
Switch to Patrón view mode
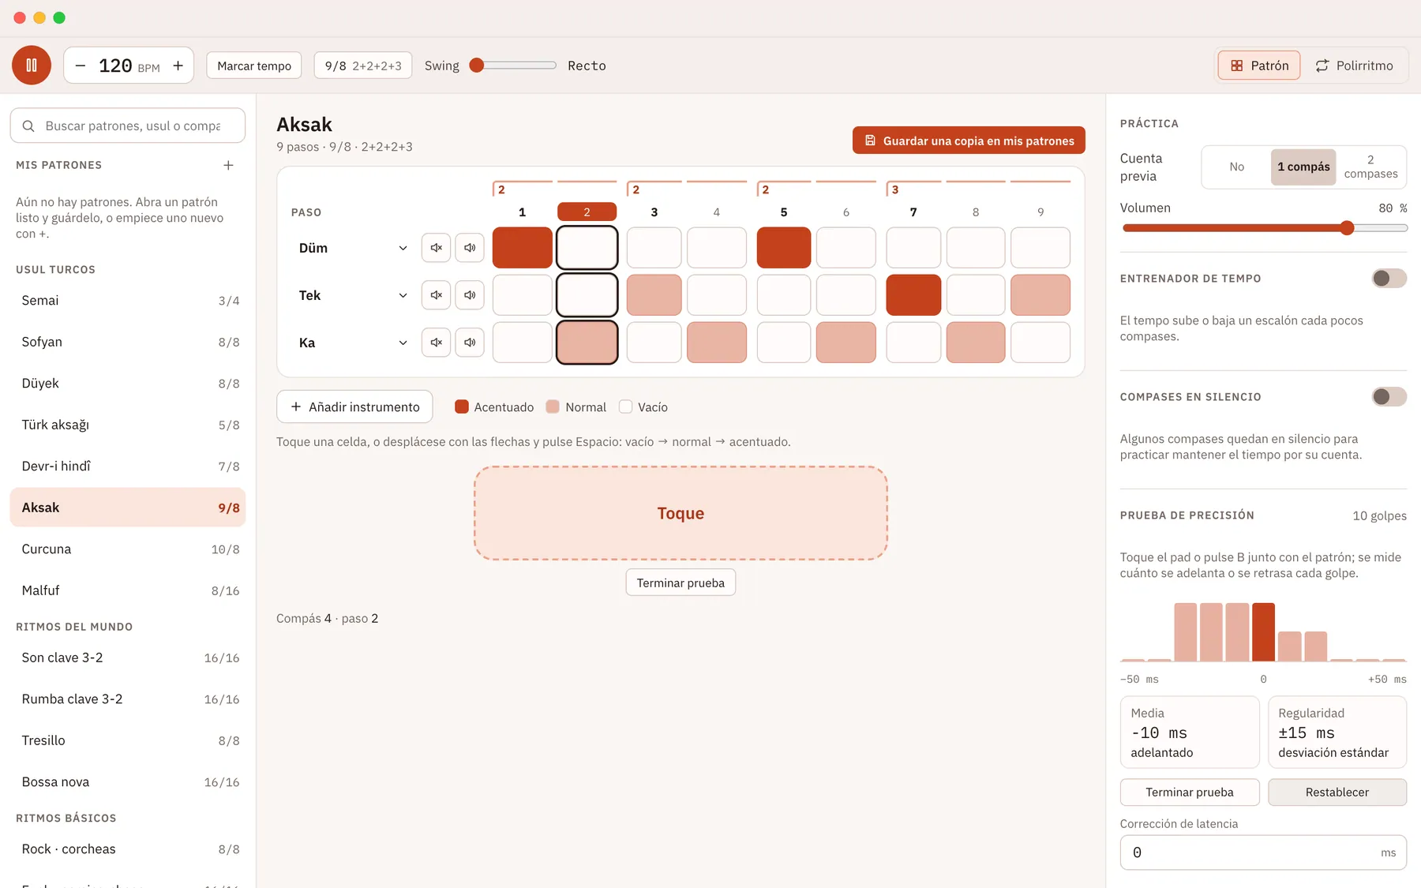1259,66
